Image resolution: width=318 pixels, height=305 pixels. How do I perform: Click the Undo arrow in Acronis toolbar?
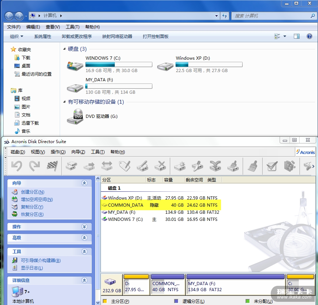(17, 166)
